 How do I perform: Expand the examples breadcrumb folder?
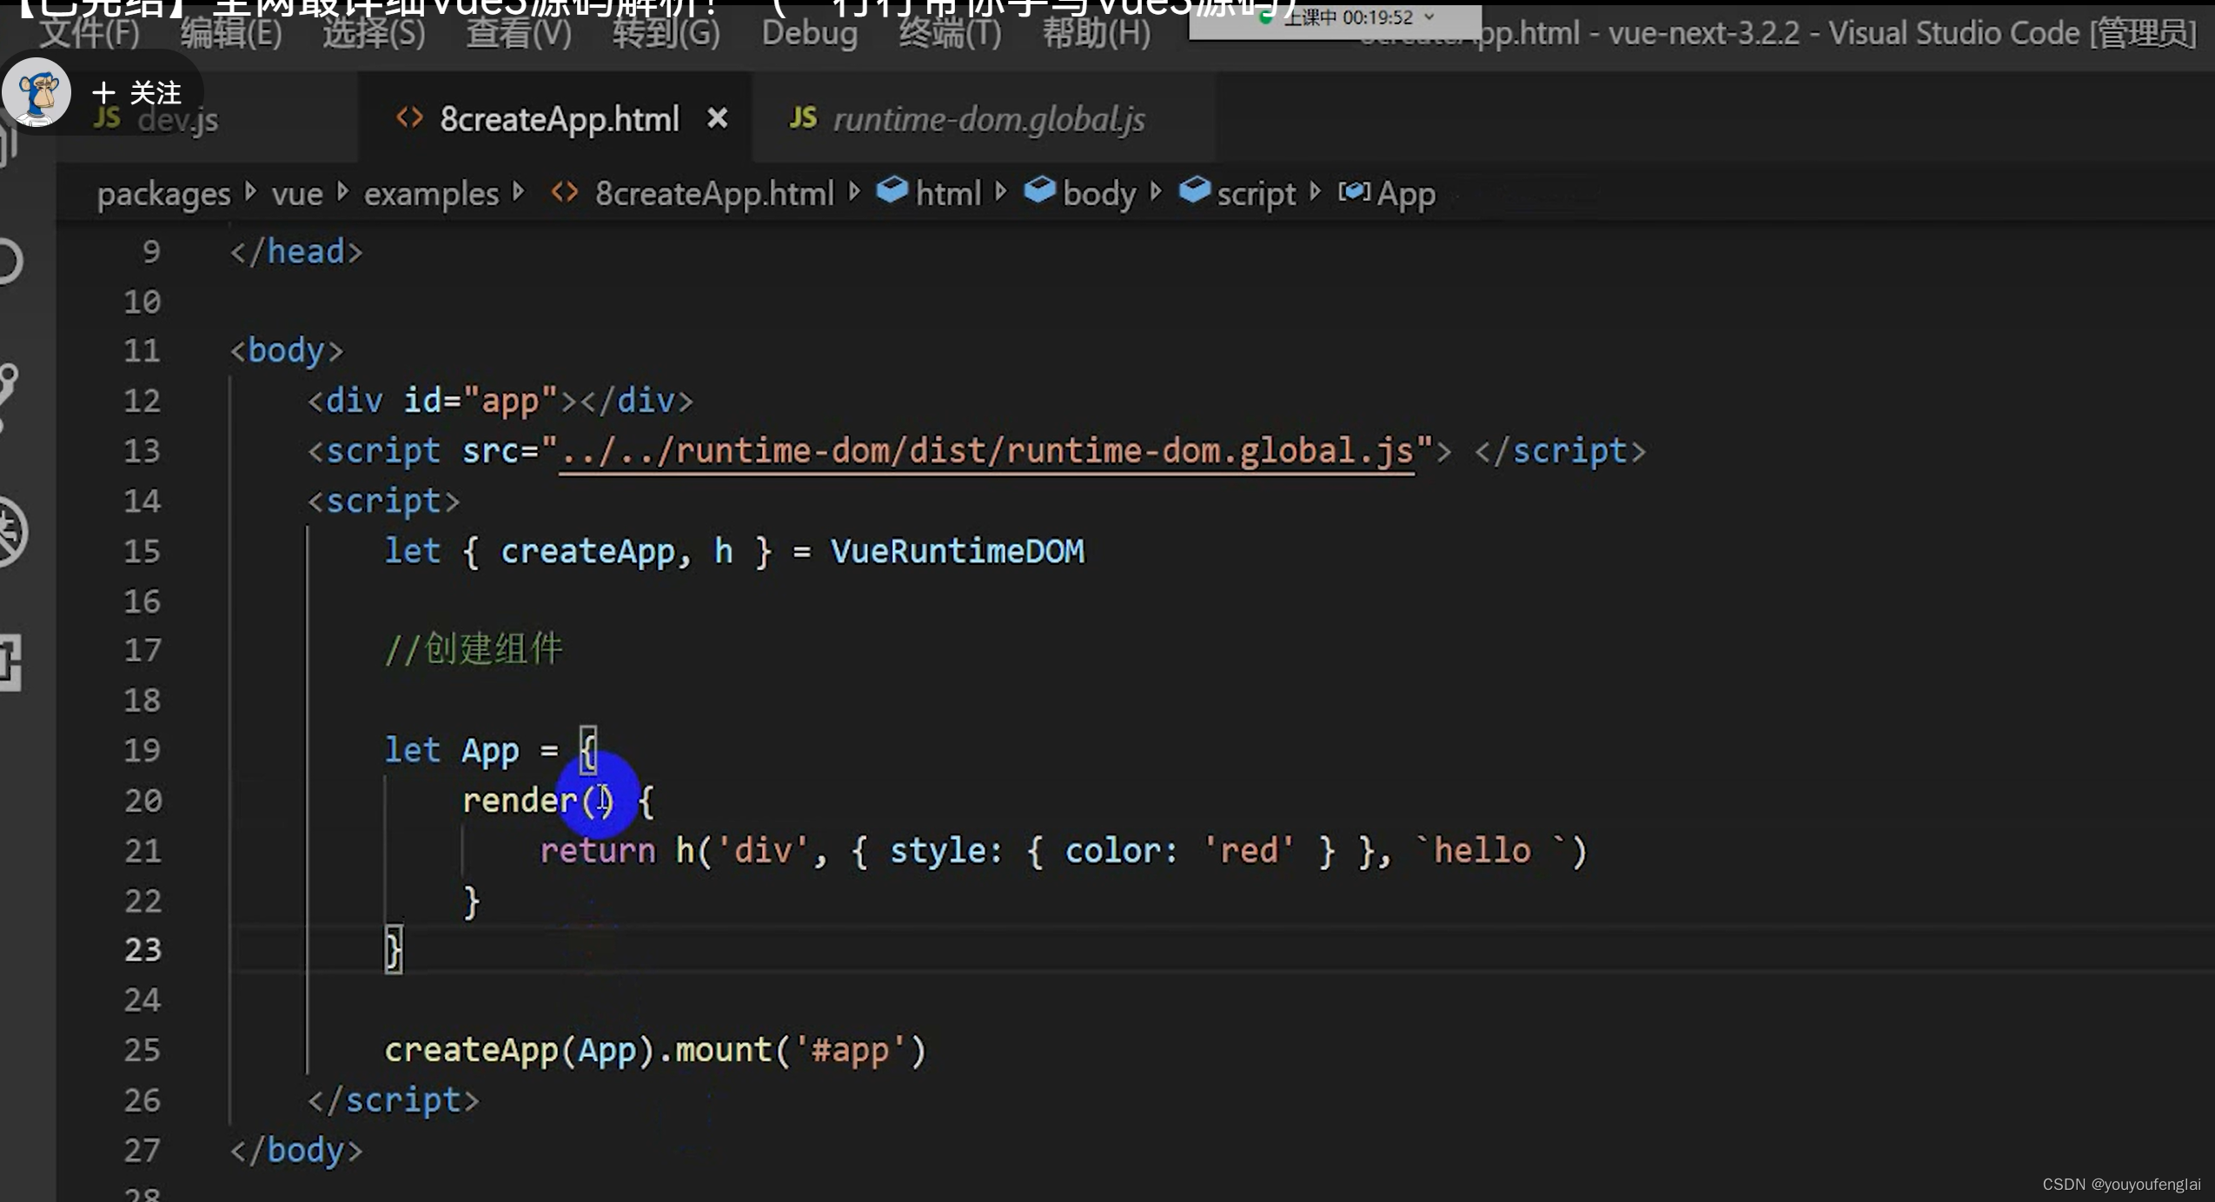point(431,194)
